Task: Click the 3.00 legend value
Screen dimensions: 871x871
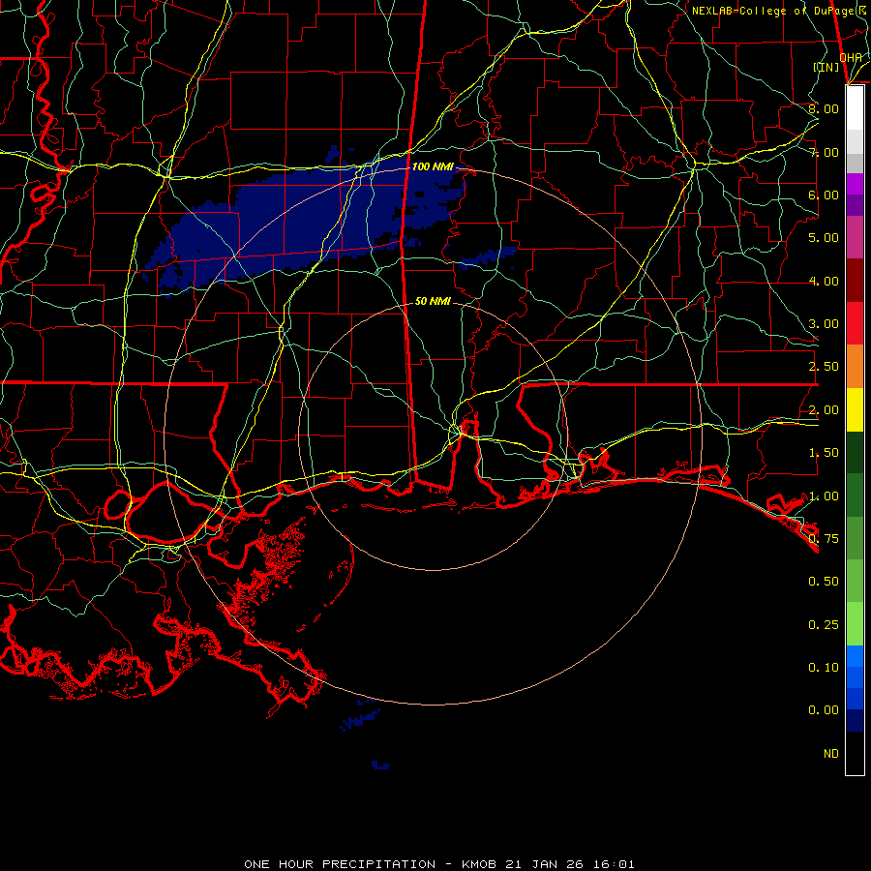Action: pos(824,324)
